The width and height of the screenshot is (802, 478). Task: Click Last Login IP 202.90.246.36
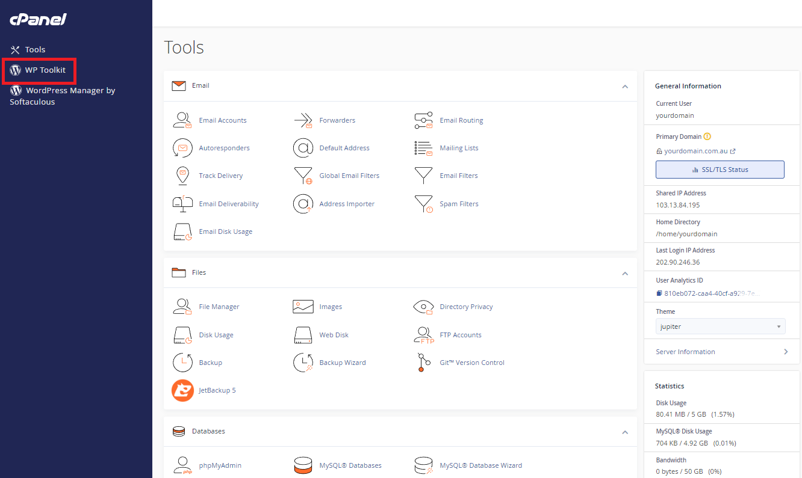(x=678, y=262)
